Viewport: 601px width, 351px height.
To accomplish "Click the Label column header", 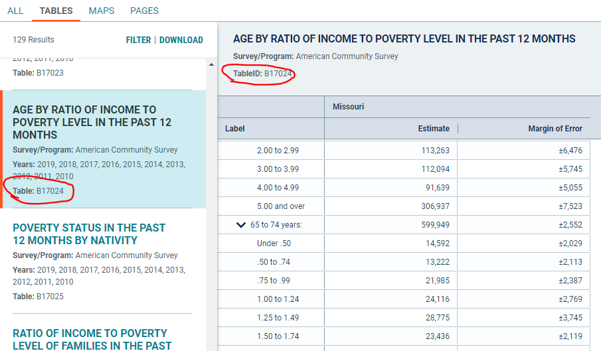I will pyautogui.click(x=235, y=129).
